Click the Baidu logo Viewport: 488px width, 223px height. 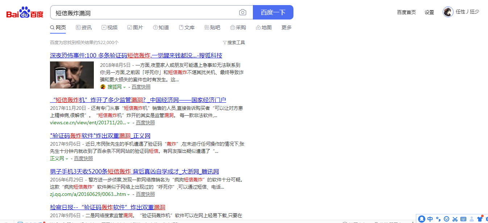(x=25, y=12)
